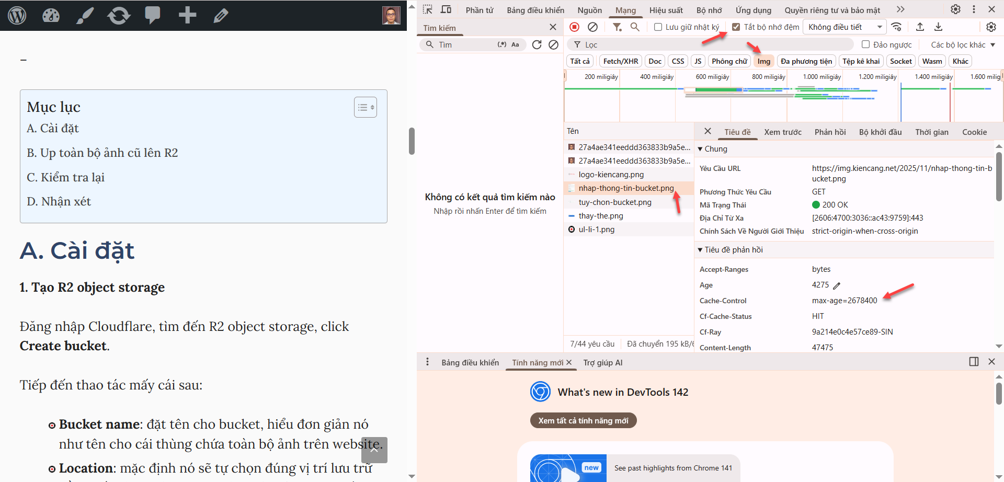This screenshot has height=482, width=1004.
Task: Open the Không điều tiết throttling dropdown
Action: point(845,27)
